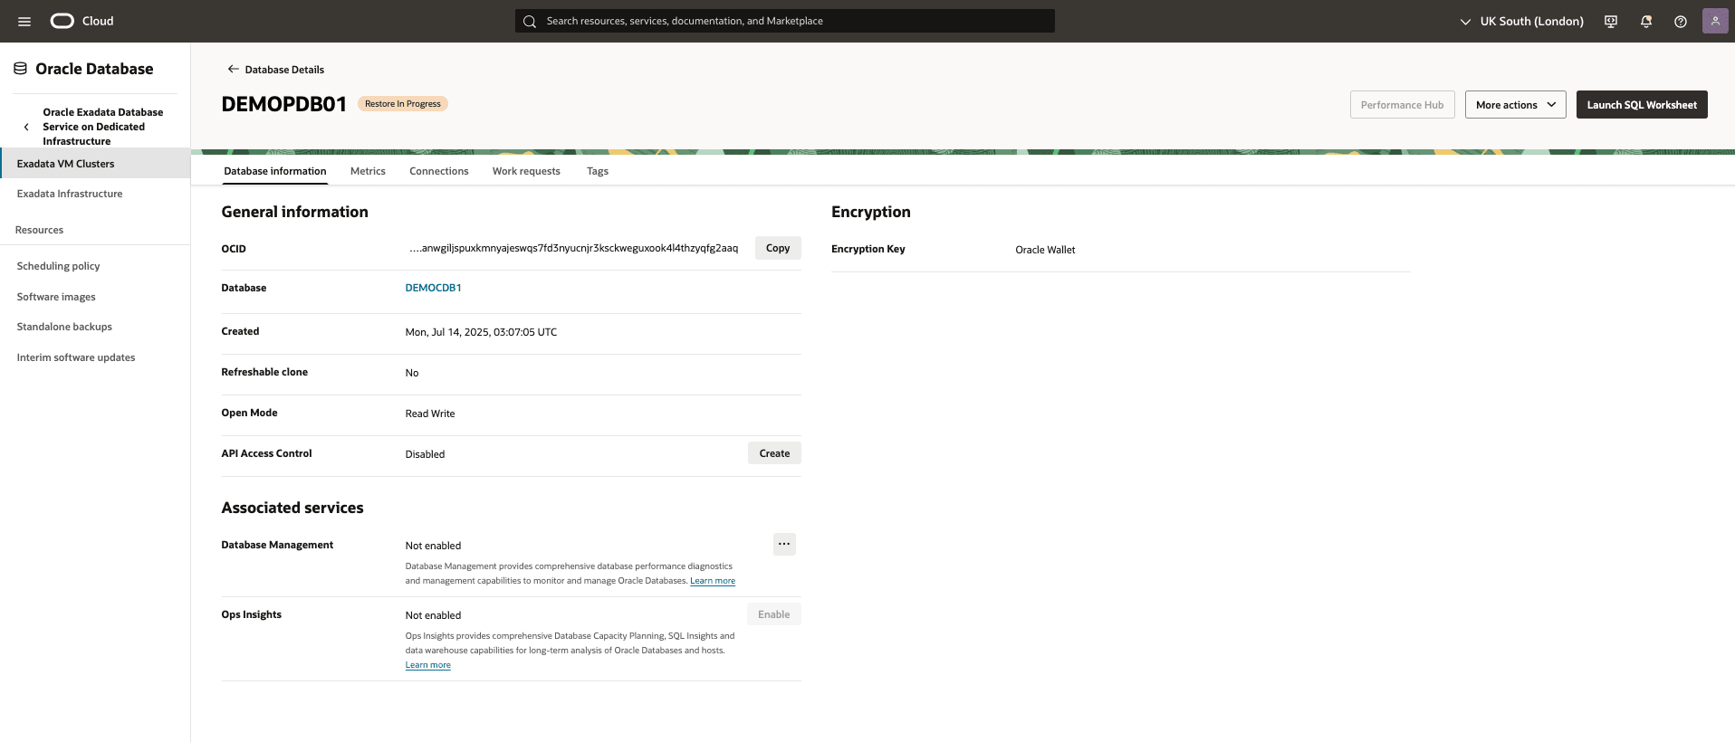Open Scheduling policy in sidebar
1735x742 pixels.
pos(58,266)
